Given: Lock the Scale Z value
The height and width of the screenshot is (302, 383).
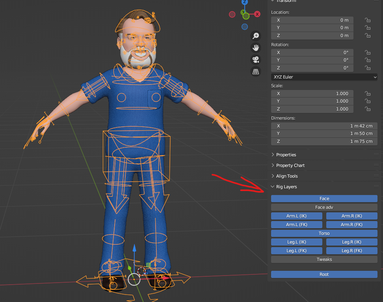Looking at the screenshot, I should (368, 109).
